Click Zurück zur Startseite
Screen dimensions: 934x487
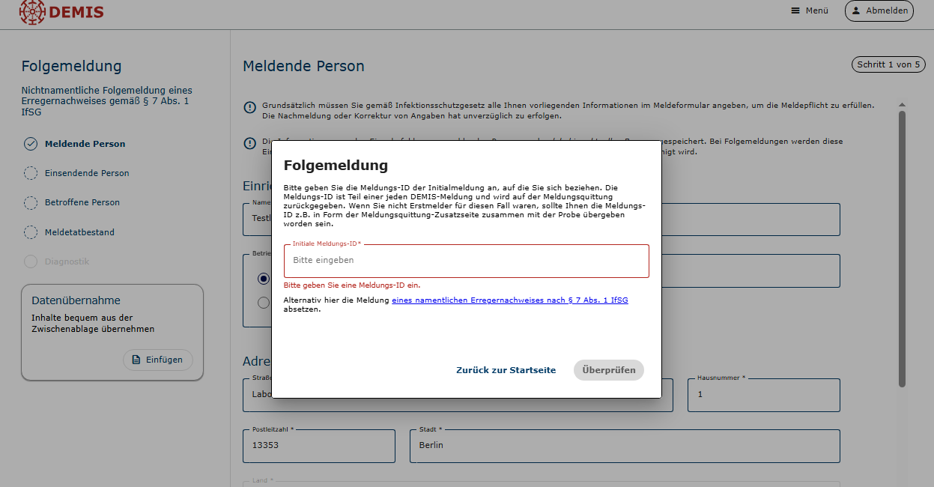pyautogui.click(x=506, y=370)
